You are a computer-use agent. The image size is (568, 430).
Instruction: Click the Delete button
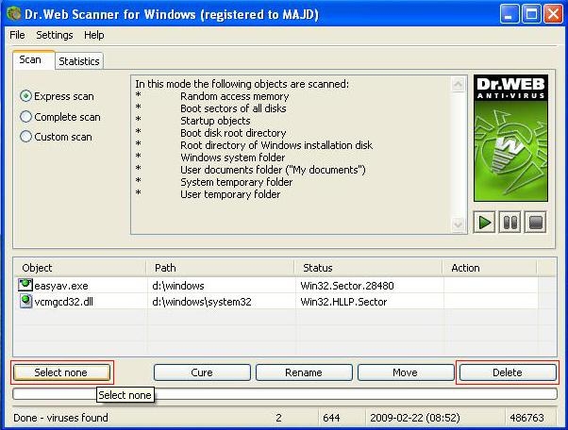pyautogui.click(x=508, y=372)
